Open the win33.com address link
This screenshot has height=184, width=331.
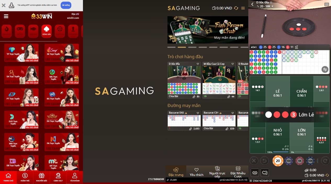pyautogui.click(x=73, y=18)
